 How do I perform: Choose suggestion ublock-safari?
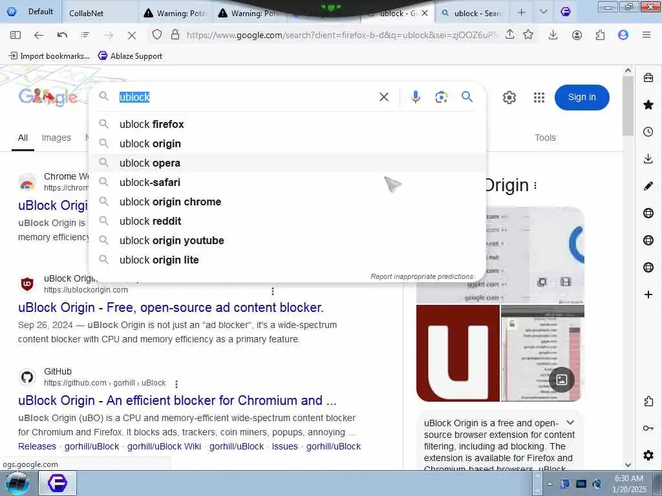pos(288,182)
